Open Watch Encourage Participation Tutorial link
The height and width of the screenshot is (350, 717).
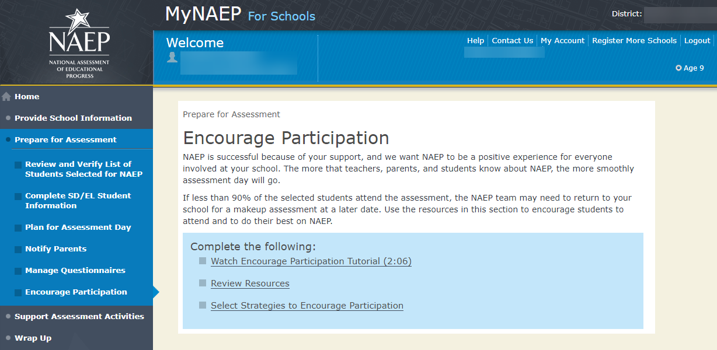coord(311,261)
